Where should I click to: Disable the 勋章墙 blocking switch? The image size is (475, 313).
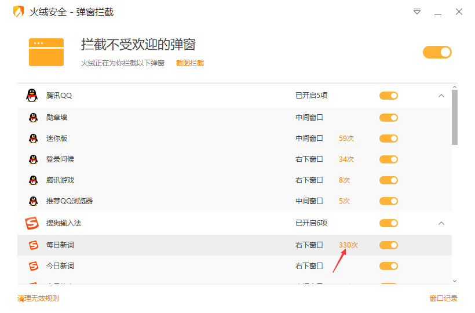pyautogui.click(x=389, y=118)
